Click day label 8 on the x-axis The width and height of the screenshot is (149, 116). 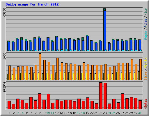40,113
